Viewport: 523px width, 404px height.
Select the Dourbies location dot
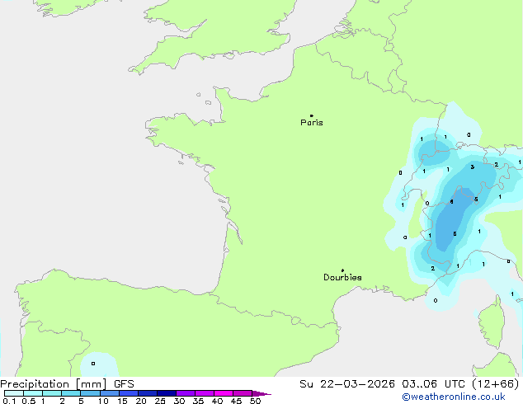click(342, 270)
